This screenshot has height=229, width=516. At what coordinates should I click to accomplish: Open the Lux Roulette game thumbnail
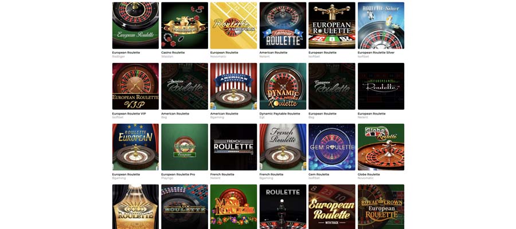point(185,207)
